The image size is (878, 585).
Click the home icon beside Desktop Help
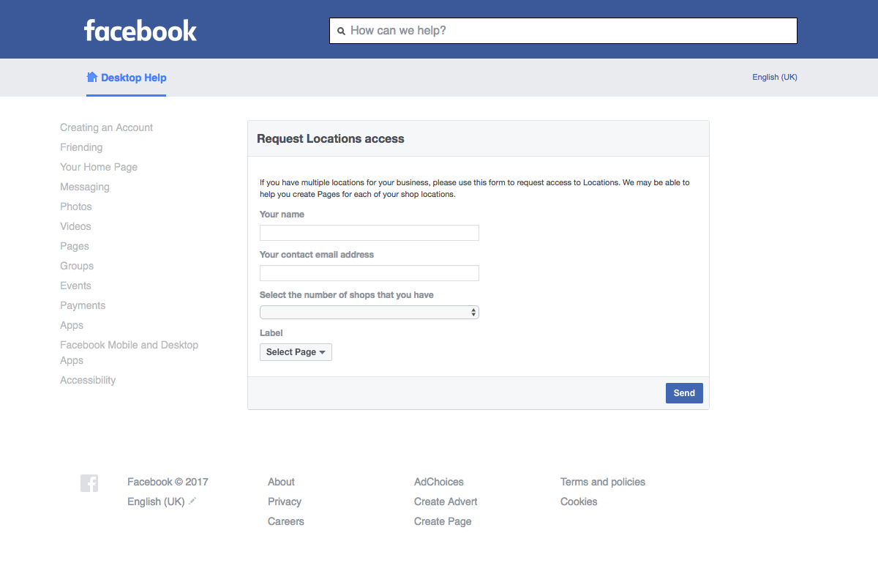coord(92,77)
